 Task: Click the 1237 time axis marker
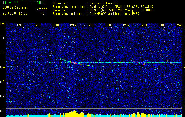tap(126, 25)
